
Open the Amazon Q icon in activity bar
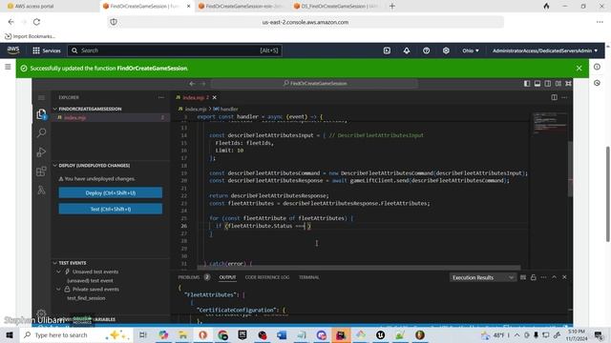[x=41, y=190]
